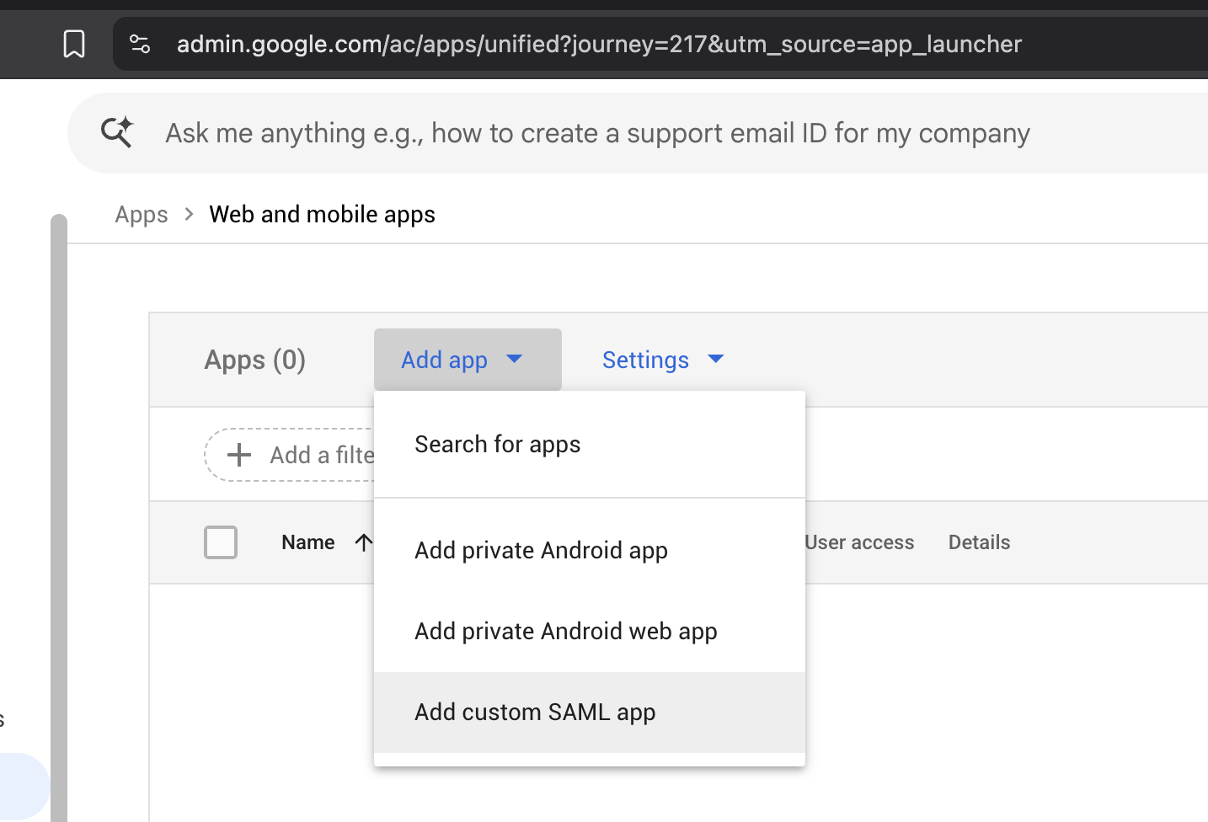1208x822 pixels.
Task: Click the Details column header
Action: point(979,542)
